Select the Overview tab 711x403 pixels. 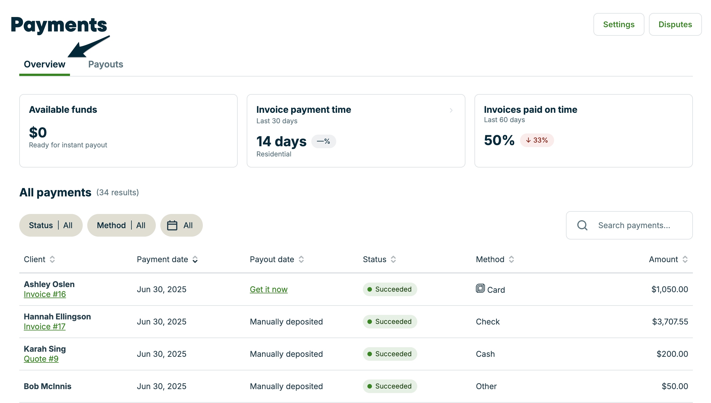[44, 64]
